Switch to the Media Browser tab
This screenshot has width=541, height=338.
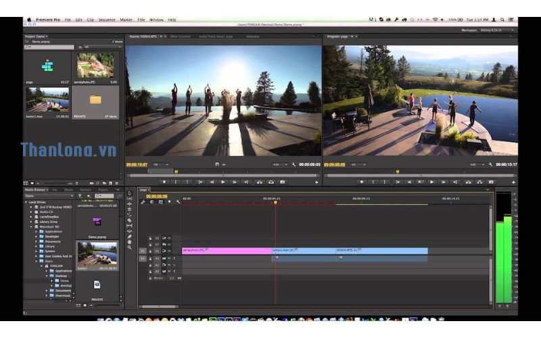click(x=35, y=190)
